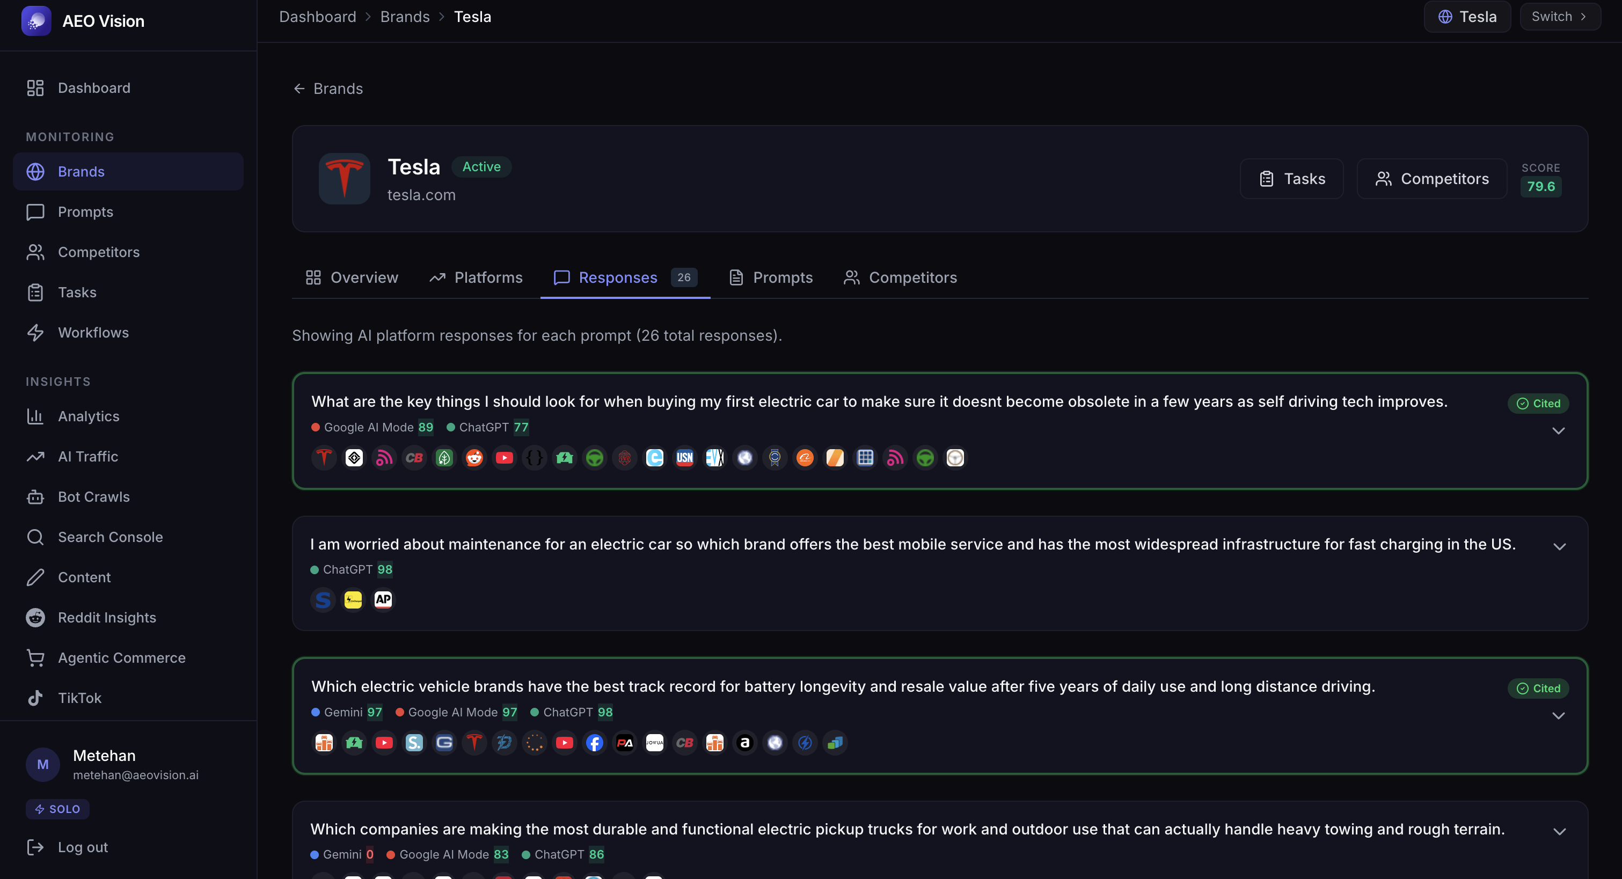Click the Cited badge on first response
This screenshot has height=879, width=1622.
click(x=1538, y=403)
